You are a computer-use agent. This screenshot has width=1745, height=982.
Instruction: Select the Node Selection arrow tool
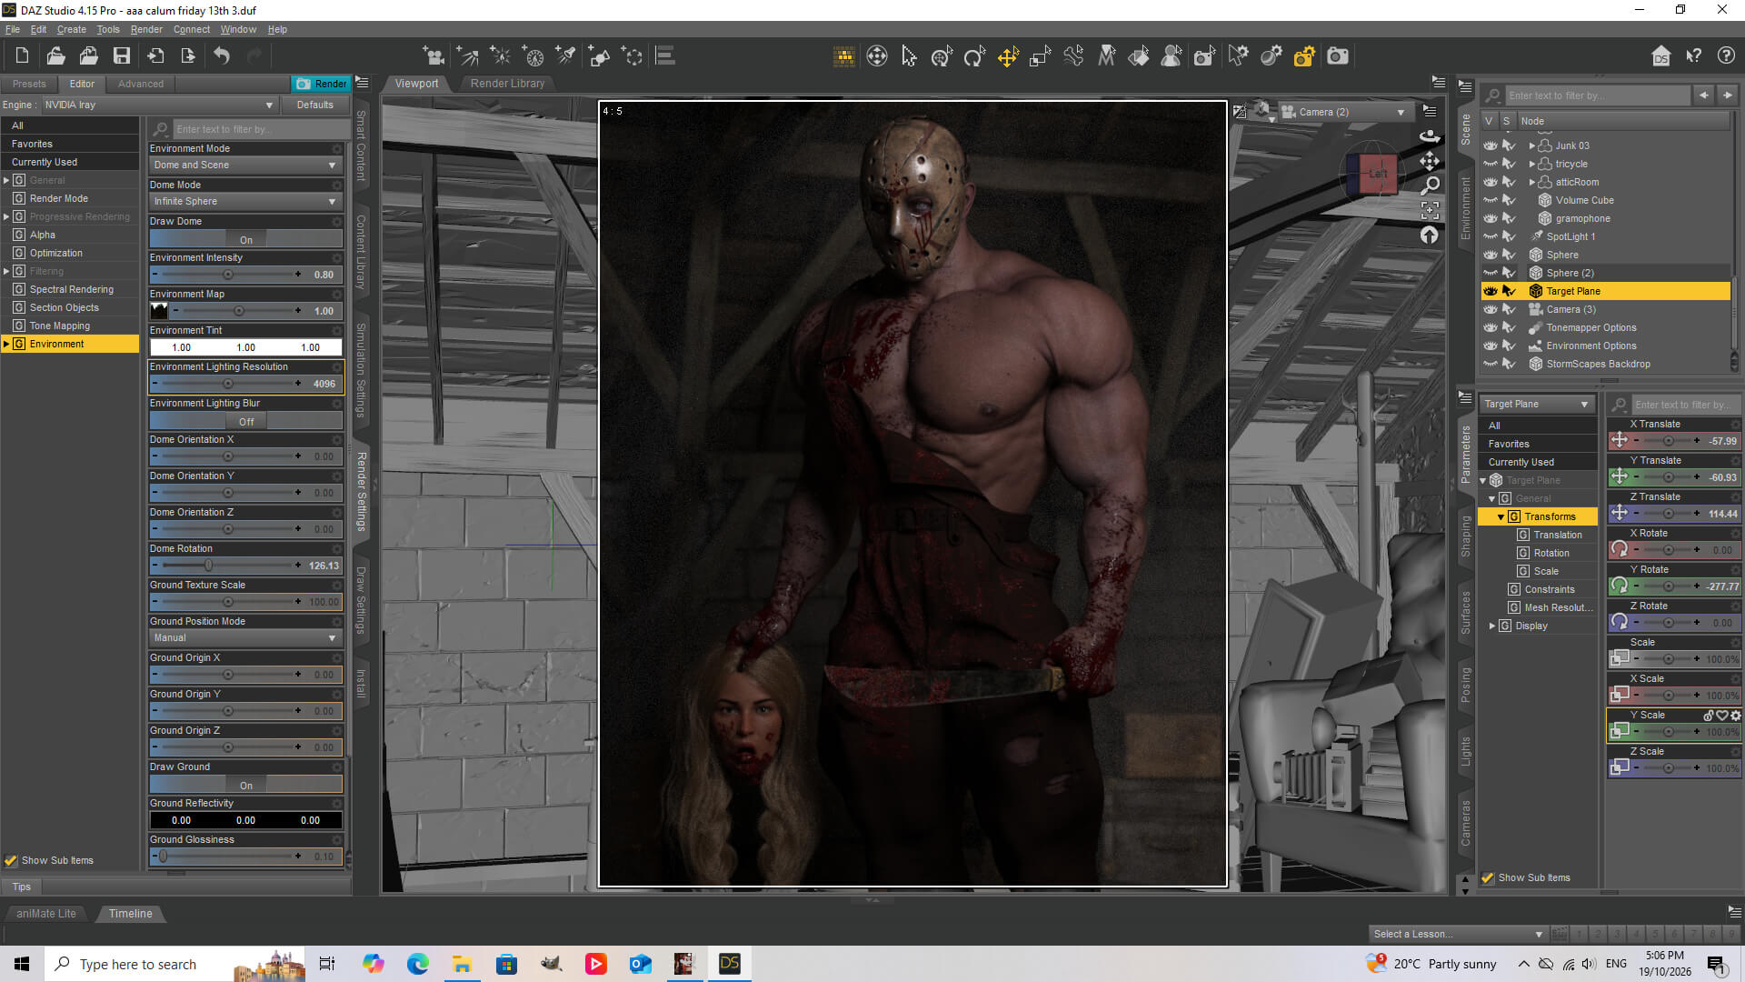click(909, 57)
